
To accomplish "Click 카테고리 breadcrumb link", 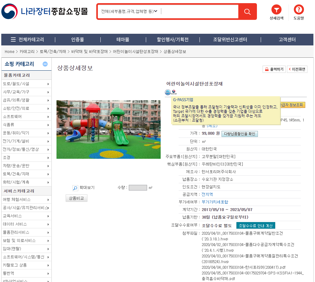I will (27, 52).
